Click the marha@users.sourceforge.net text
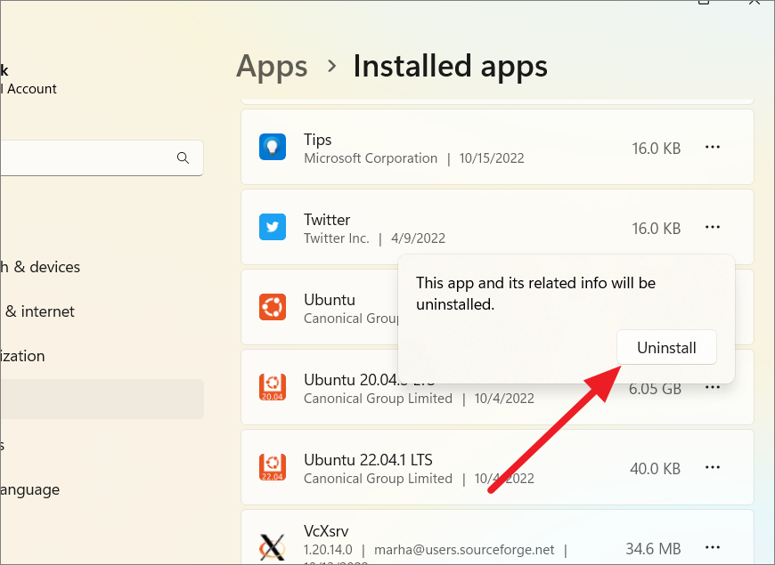The image size is (775, 565). point(464,550)
